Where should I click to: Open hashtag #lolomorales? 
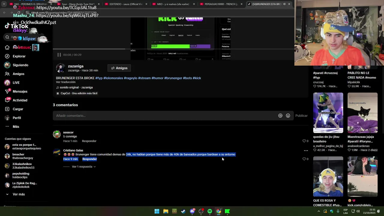[113, 78]
